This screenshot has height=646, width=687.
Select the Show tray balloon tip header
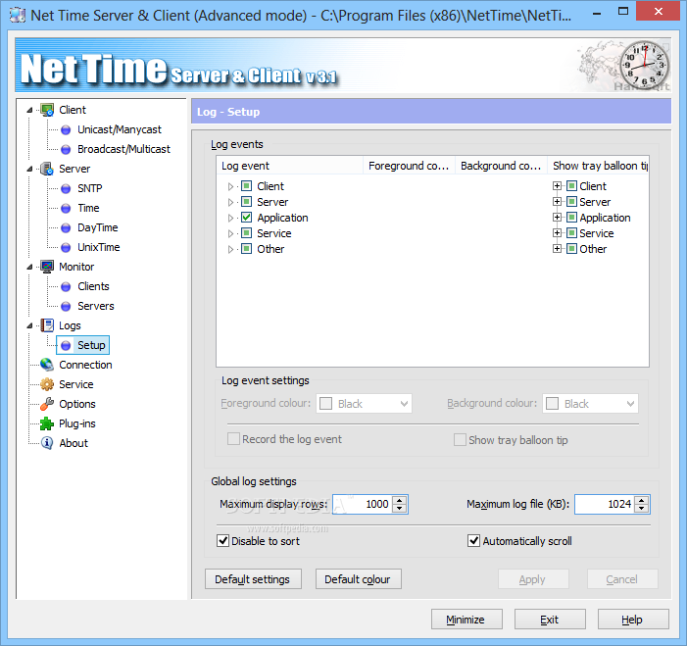point(598,166)
